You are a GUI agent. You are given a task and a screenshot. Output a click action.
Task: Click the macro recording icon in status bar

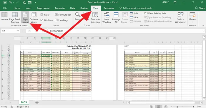(x=12, y=107)
